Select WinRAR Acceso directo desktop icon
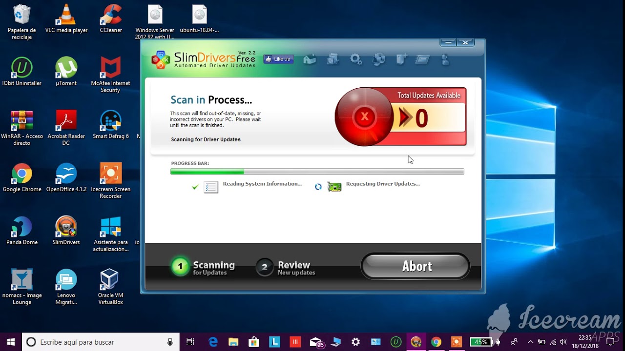 [22, 128]
